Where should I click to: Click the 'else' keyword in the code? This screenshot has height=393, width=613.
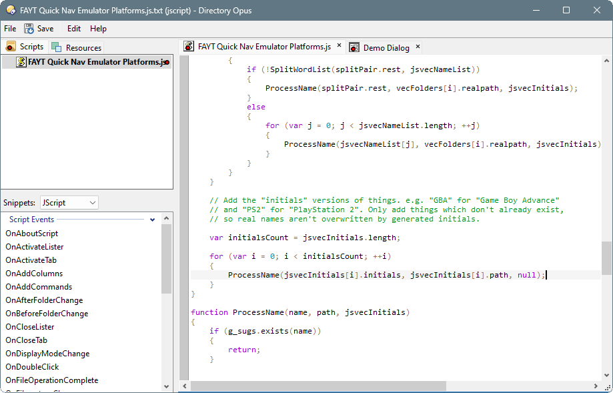(256, 107)
